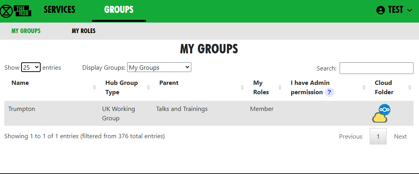The image size is (419, 174).
Task: Sort by My Roles column arrows
Action: 280,87
